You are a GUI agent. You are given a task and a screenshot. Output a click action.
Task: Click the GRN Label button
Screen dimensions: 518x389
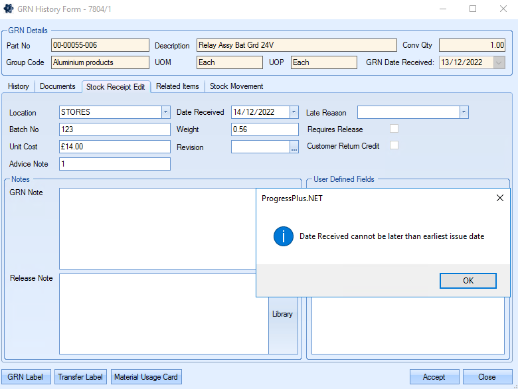coord(26,377)
